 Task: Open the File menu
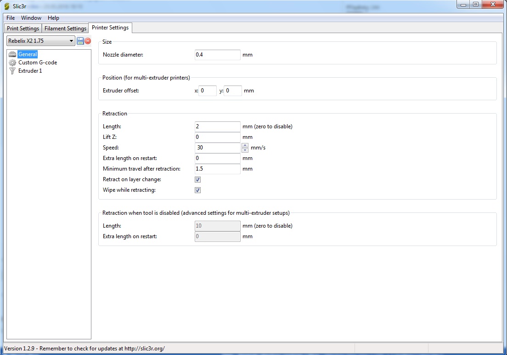pyautogui.click(x=11, y=18)
